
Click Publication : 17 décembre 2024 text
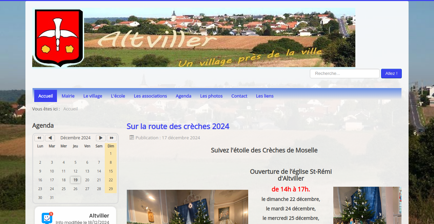pyautogui.click(x=168, y=138)
